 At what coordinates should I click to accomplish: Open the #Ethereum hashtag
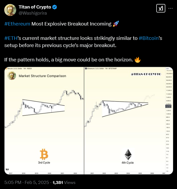click(17, 24)
